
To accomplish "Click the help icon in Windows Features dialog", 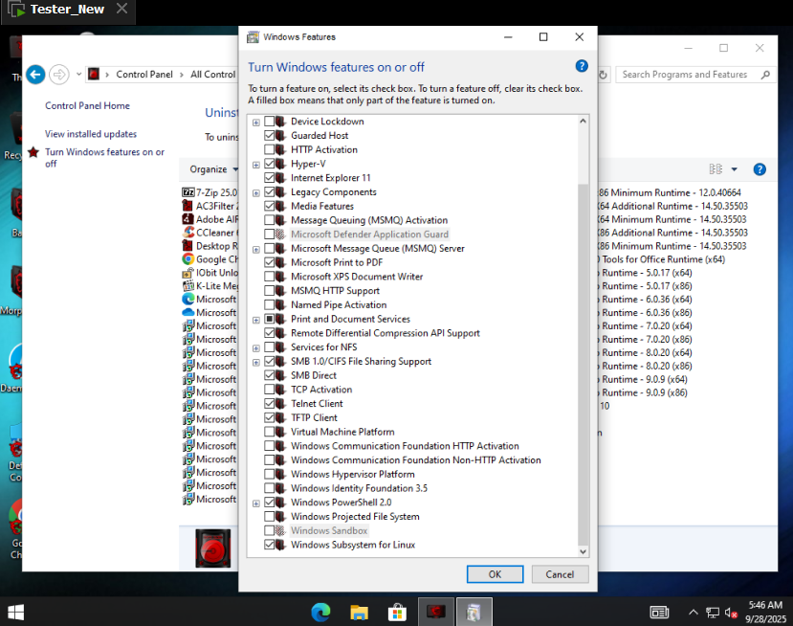I will click(x=582, y=66).
